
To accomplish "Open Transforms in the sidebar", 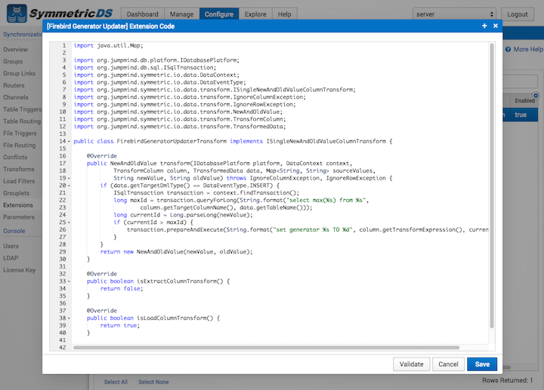I will (19, 169).
